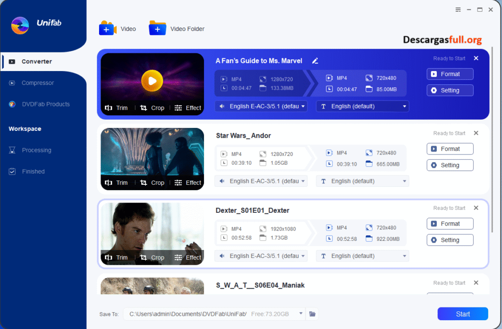The height and width of the screenshot is (329, 502).
Task: Click the rename pencil icon next to Ms. Marvel title
Action: [315, 61]
